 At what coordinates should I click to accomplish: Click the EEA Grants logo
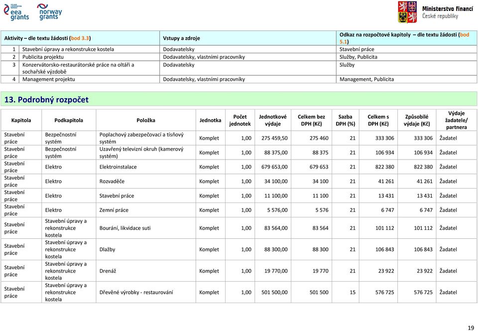coord(16,12)
